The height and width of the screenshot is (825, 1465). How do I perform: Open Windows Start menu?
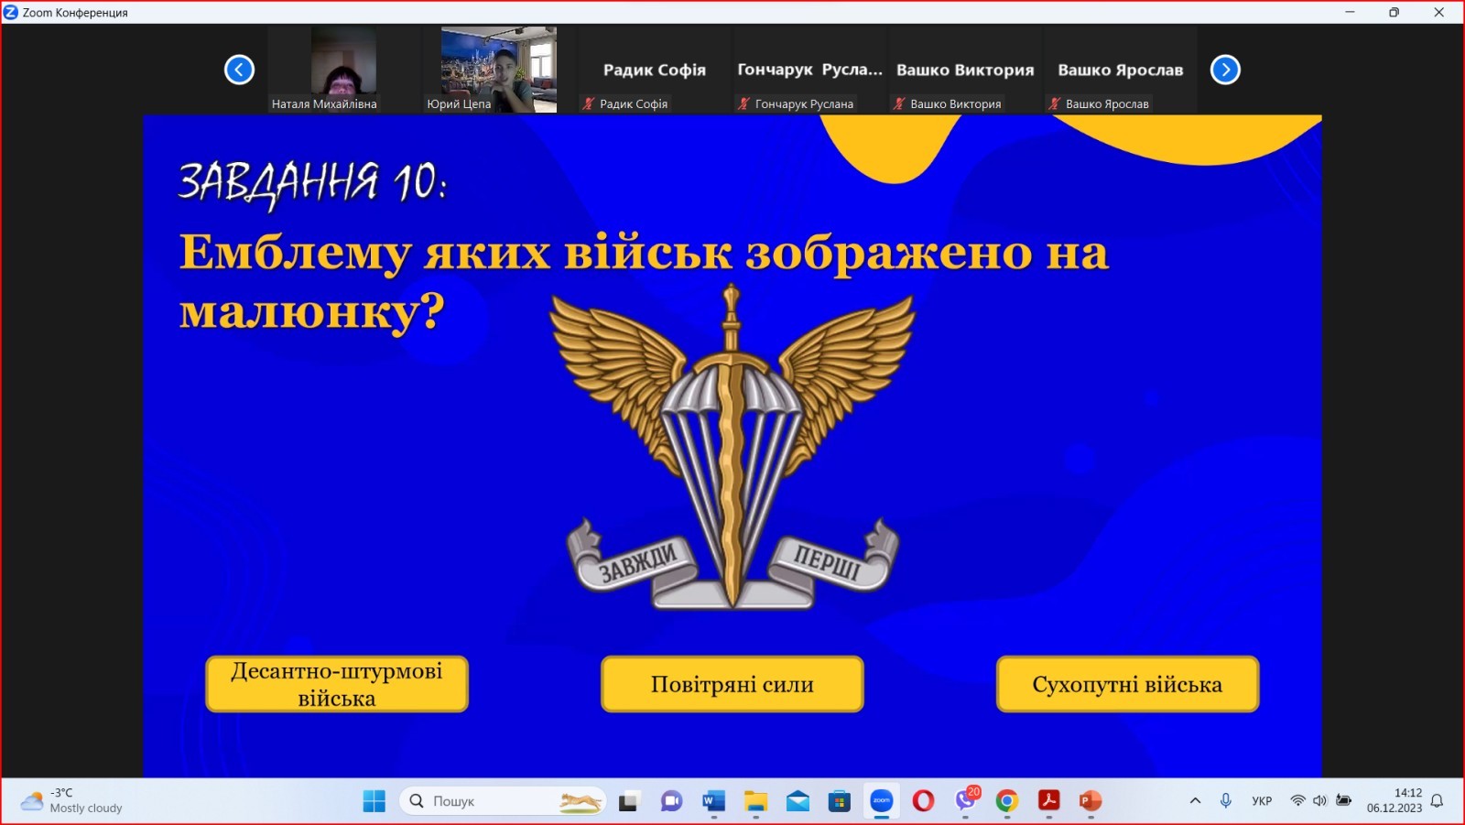click(374, 801)
